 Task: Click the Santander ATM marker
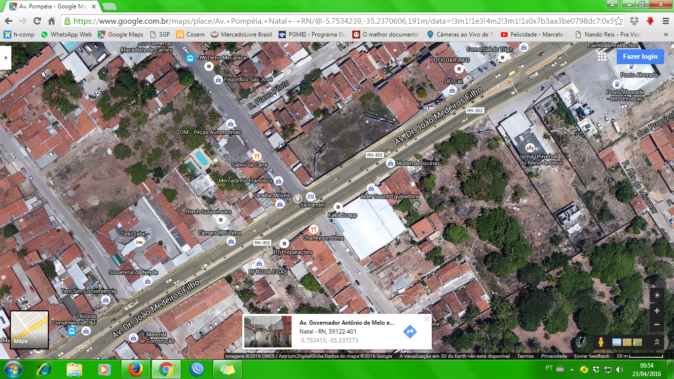[310, 197]
